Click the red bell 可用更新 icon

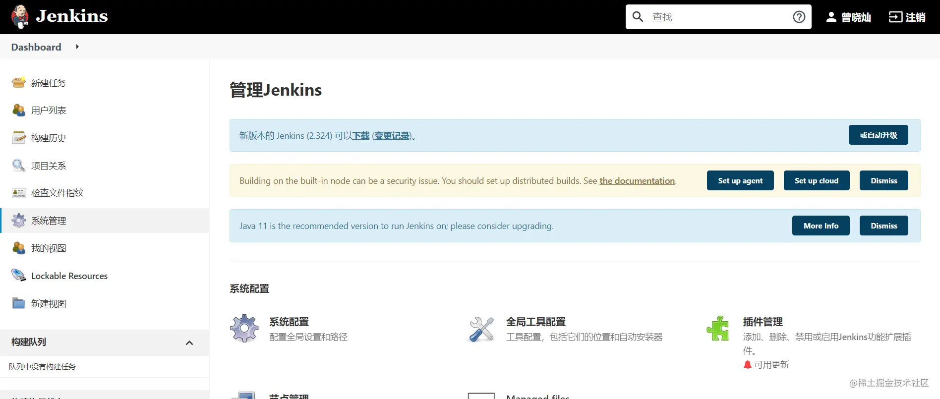tap(748, 365)
